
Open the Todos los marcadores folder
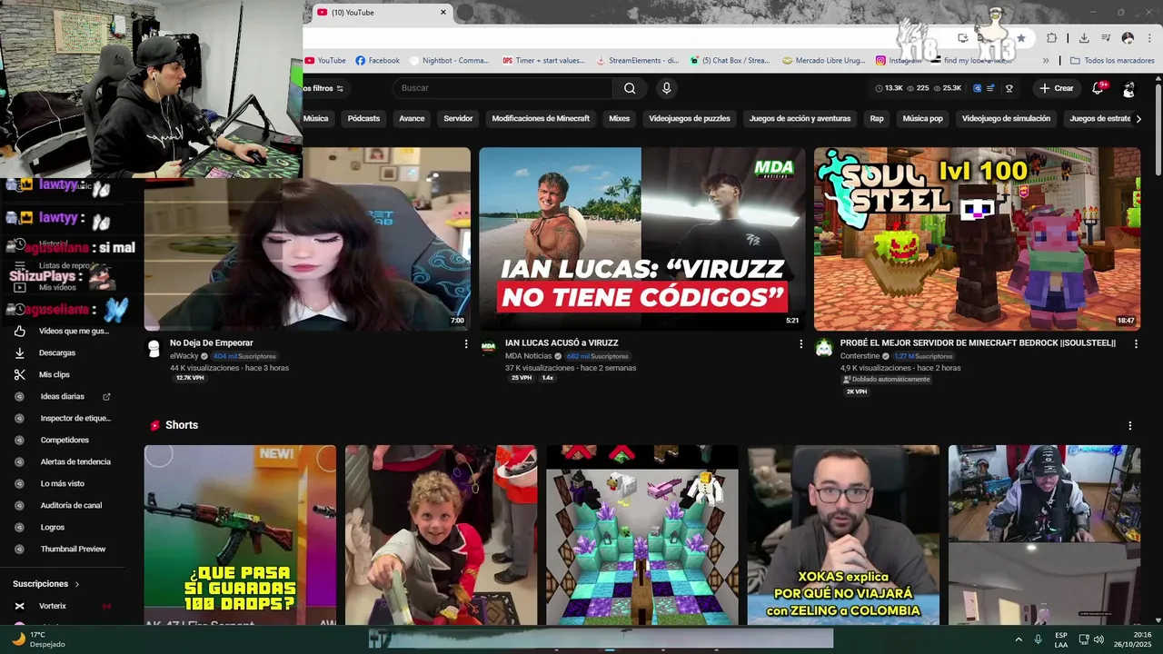(1112, 61)
